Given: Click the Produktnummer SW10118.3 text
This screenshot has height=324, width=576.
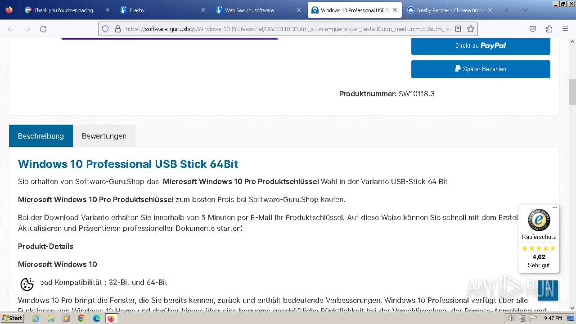Looking at the screenshot, I should pos(387,94).
